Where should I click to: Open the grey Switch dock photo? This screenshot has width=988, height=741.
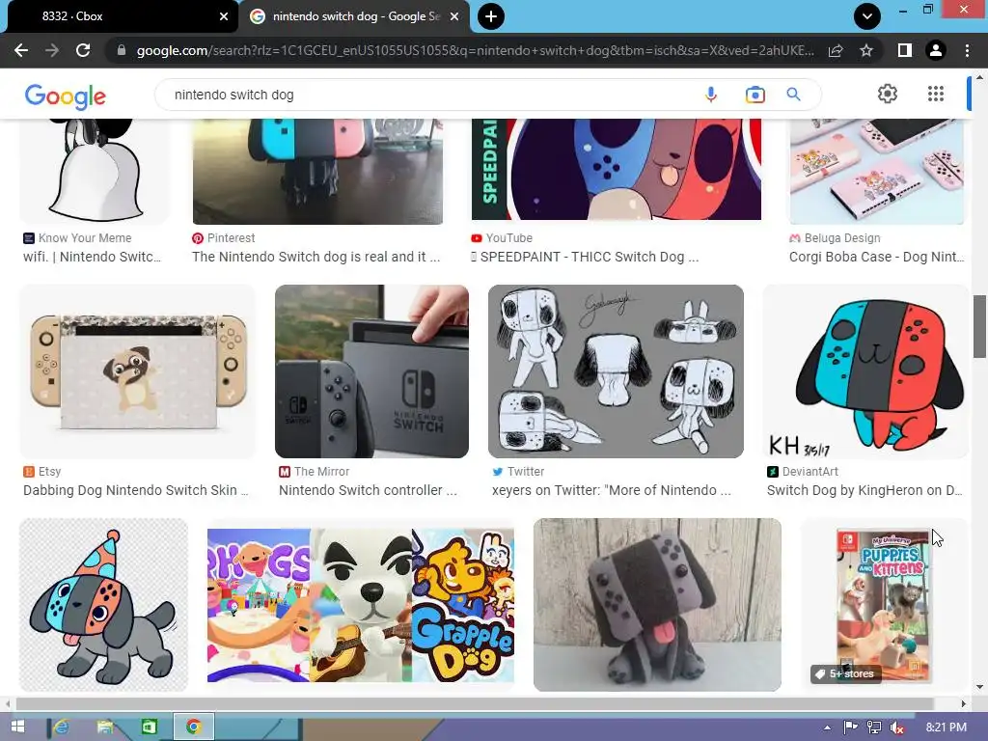click(371, 371)
